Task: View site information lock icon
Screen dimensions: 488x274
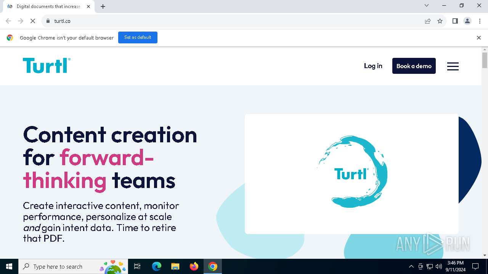Action: [48, 21]
